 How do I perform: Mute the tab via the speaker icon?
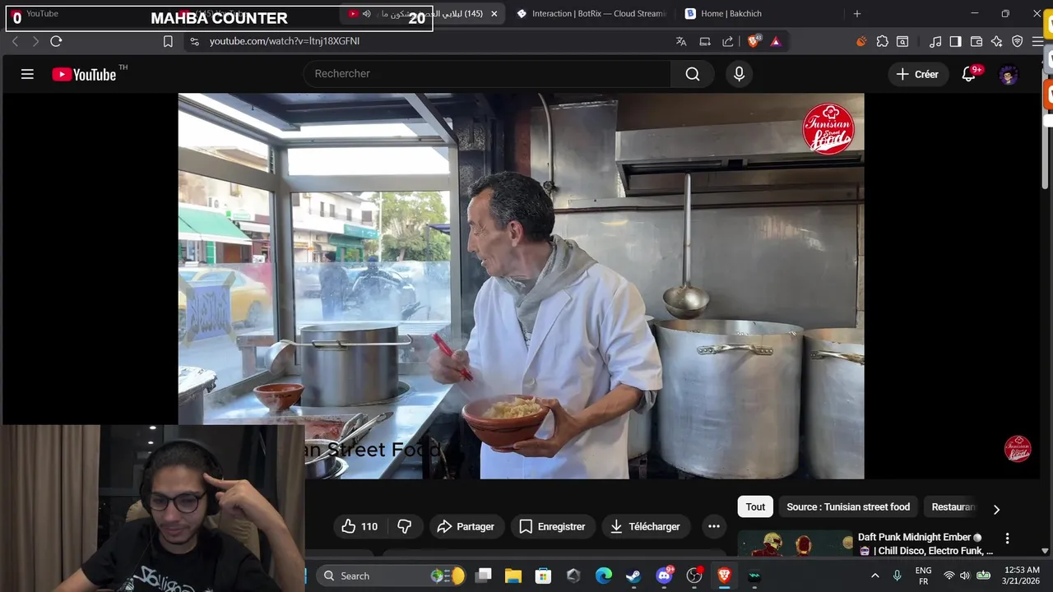pos(366,14)
